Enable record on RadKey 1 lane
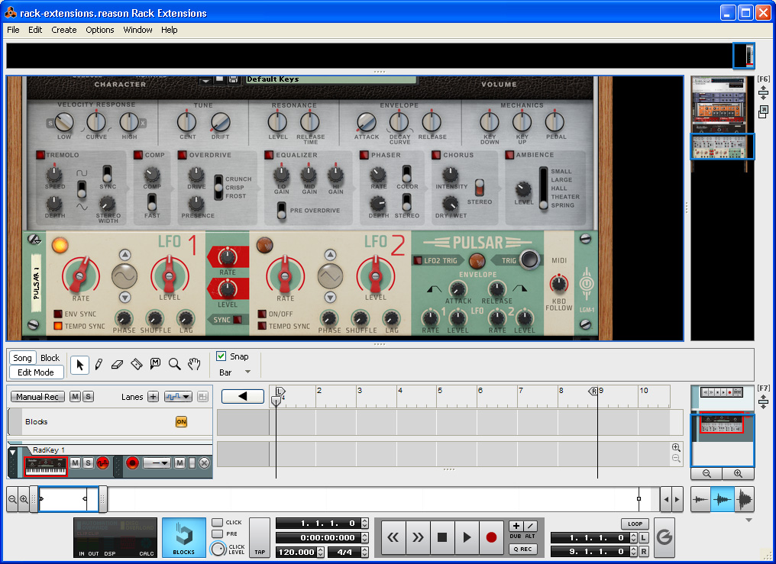776x564 pixels. 132,462
